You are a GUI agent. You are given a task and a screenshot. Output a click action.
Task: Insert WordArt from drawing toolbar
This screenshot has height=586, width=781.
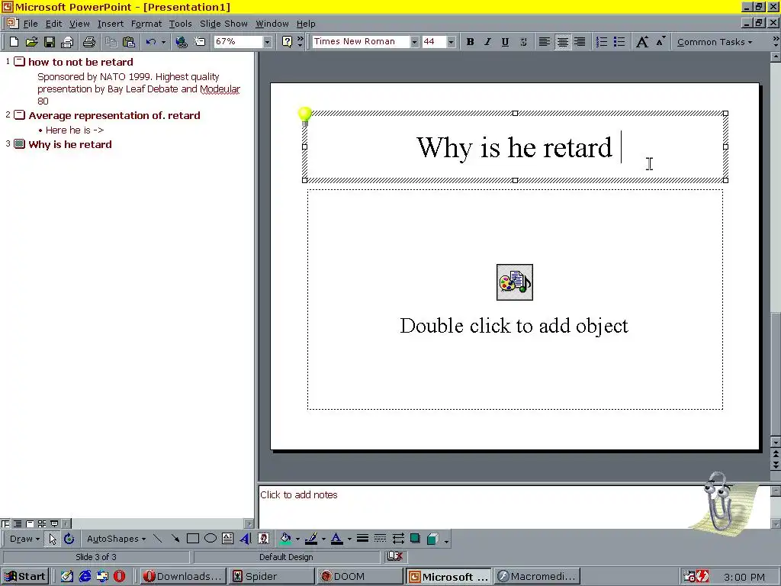(x=245, y=539)
